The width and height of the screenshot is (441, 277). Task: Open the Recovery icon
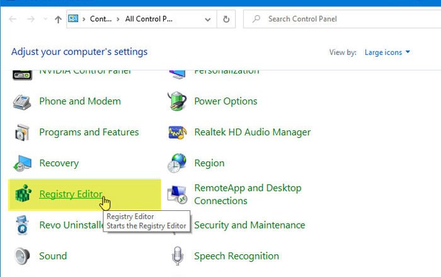coord(22,163)
